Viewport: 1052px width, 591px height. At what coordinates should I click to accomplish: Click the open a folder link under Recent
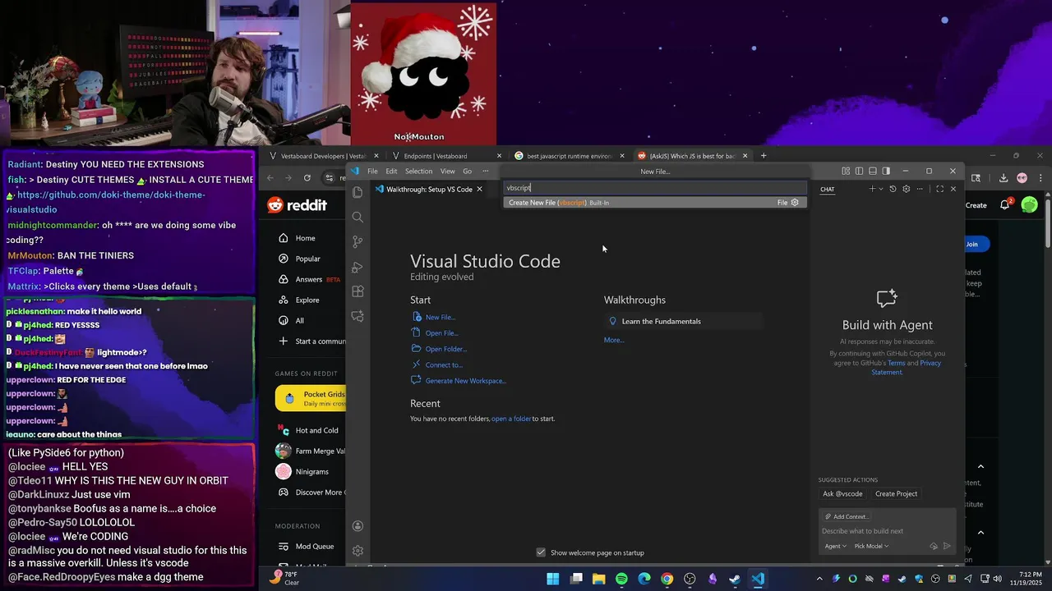click(511, 419)
